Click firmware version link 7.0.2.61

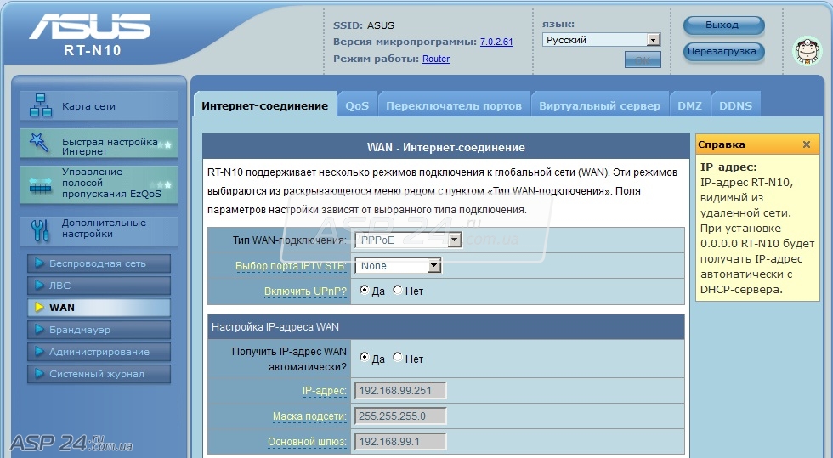coord(496,42)
